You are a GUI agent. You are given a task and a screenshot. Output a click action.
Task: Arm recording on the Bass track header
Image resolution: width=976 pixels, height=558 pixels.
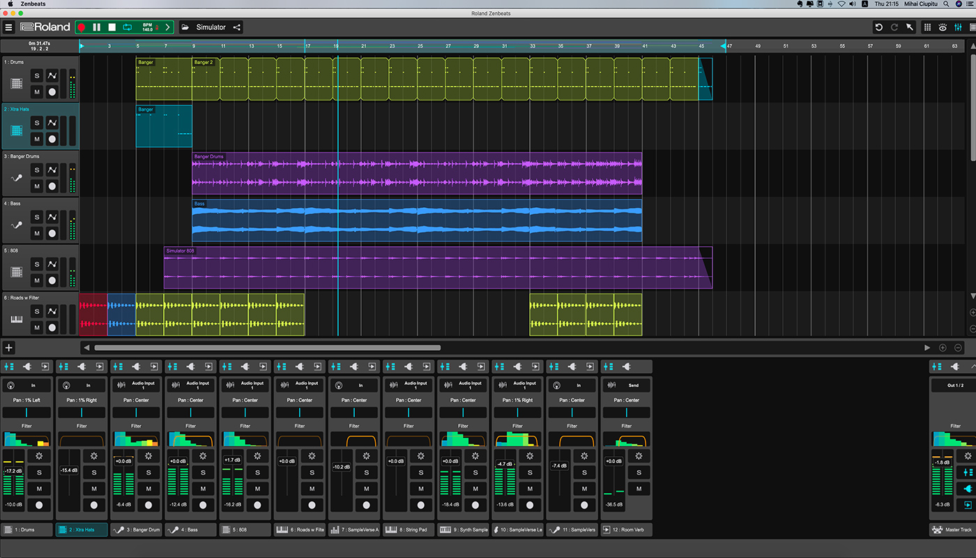click(52, 234)
